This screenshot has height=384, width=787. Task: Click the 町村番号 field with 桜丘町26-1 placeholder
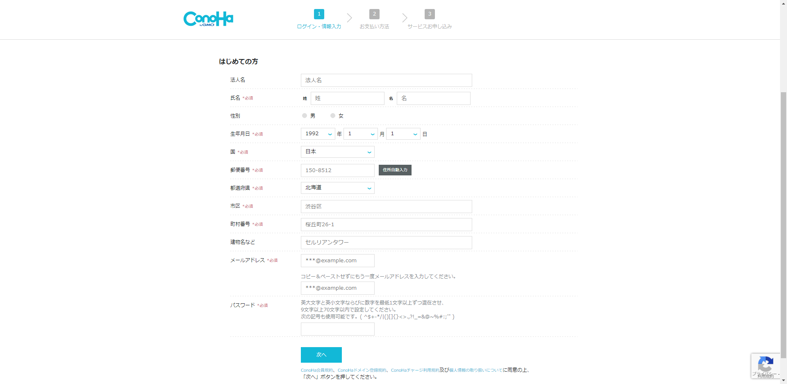[x=387, y=225]
